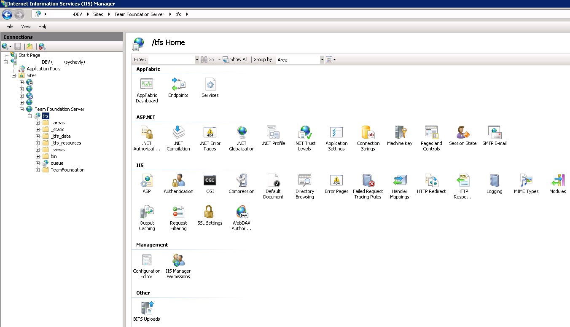The image size is (570, 327).
Task: Click the Show All button
Action: [x=235, y=59]
